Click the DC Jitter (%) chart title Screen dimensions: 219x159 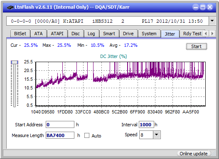pos(113,56)
